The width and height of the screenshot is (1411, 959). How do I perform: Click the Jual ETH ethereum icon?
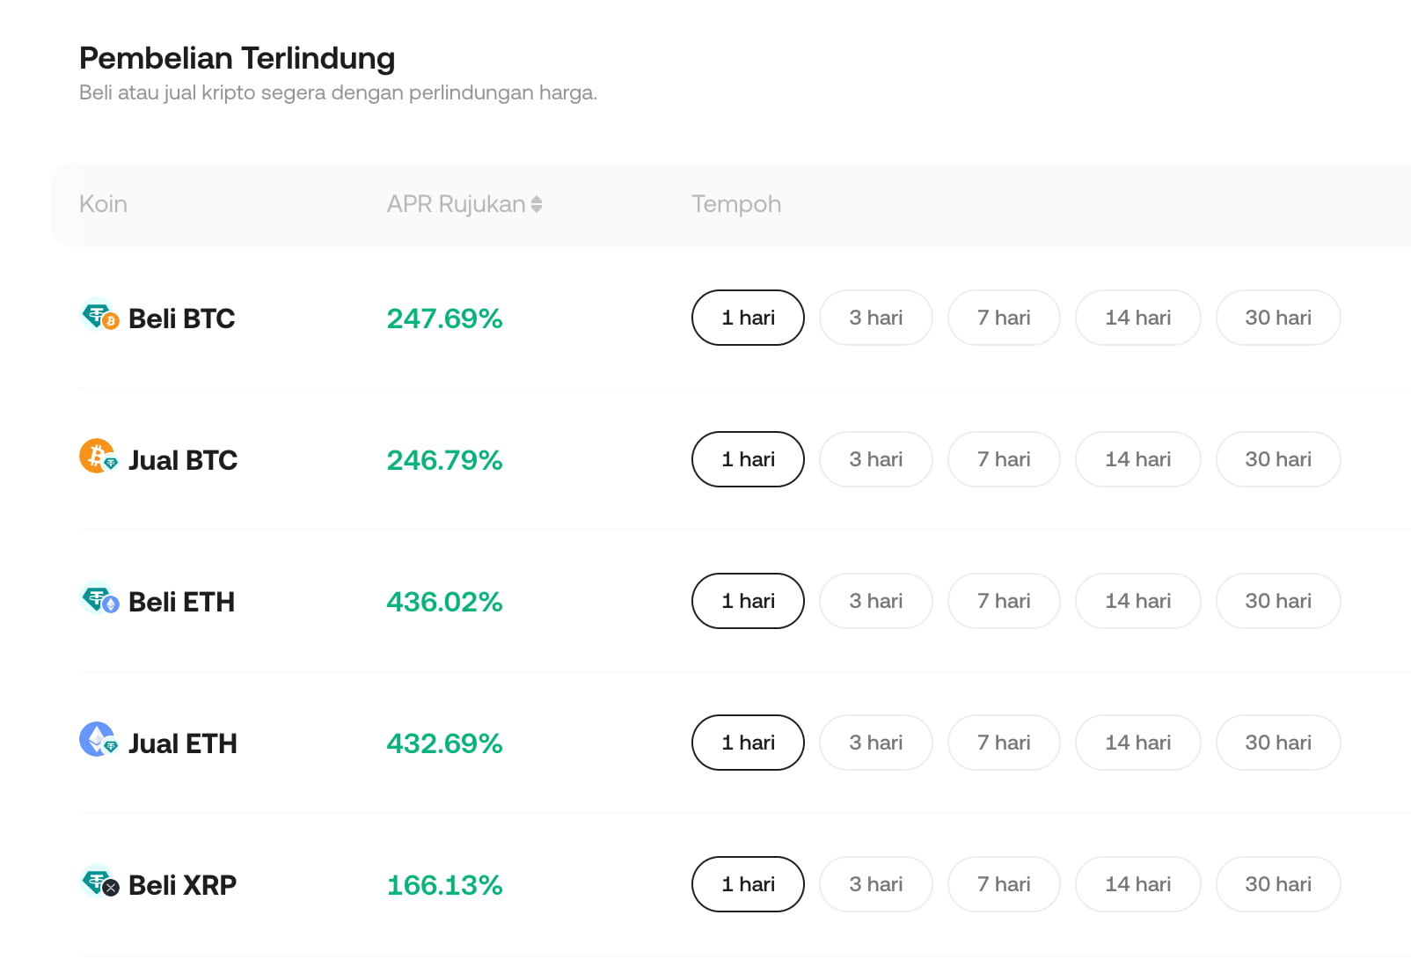[x=98, y=740]
